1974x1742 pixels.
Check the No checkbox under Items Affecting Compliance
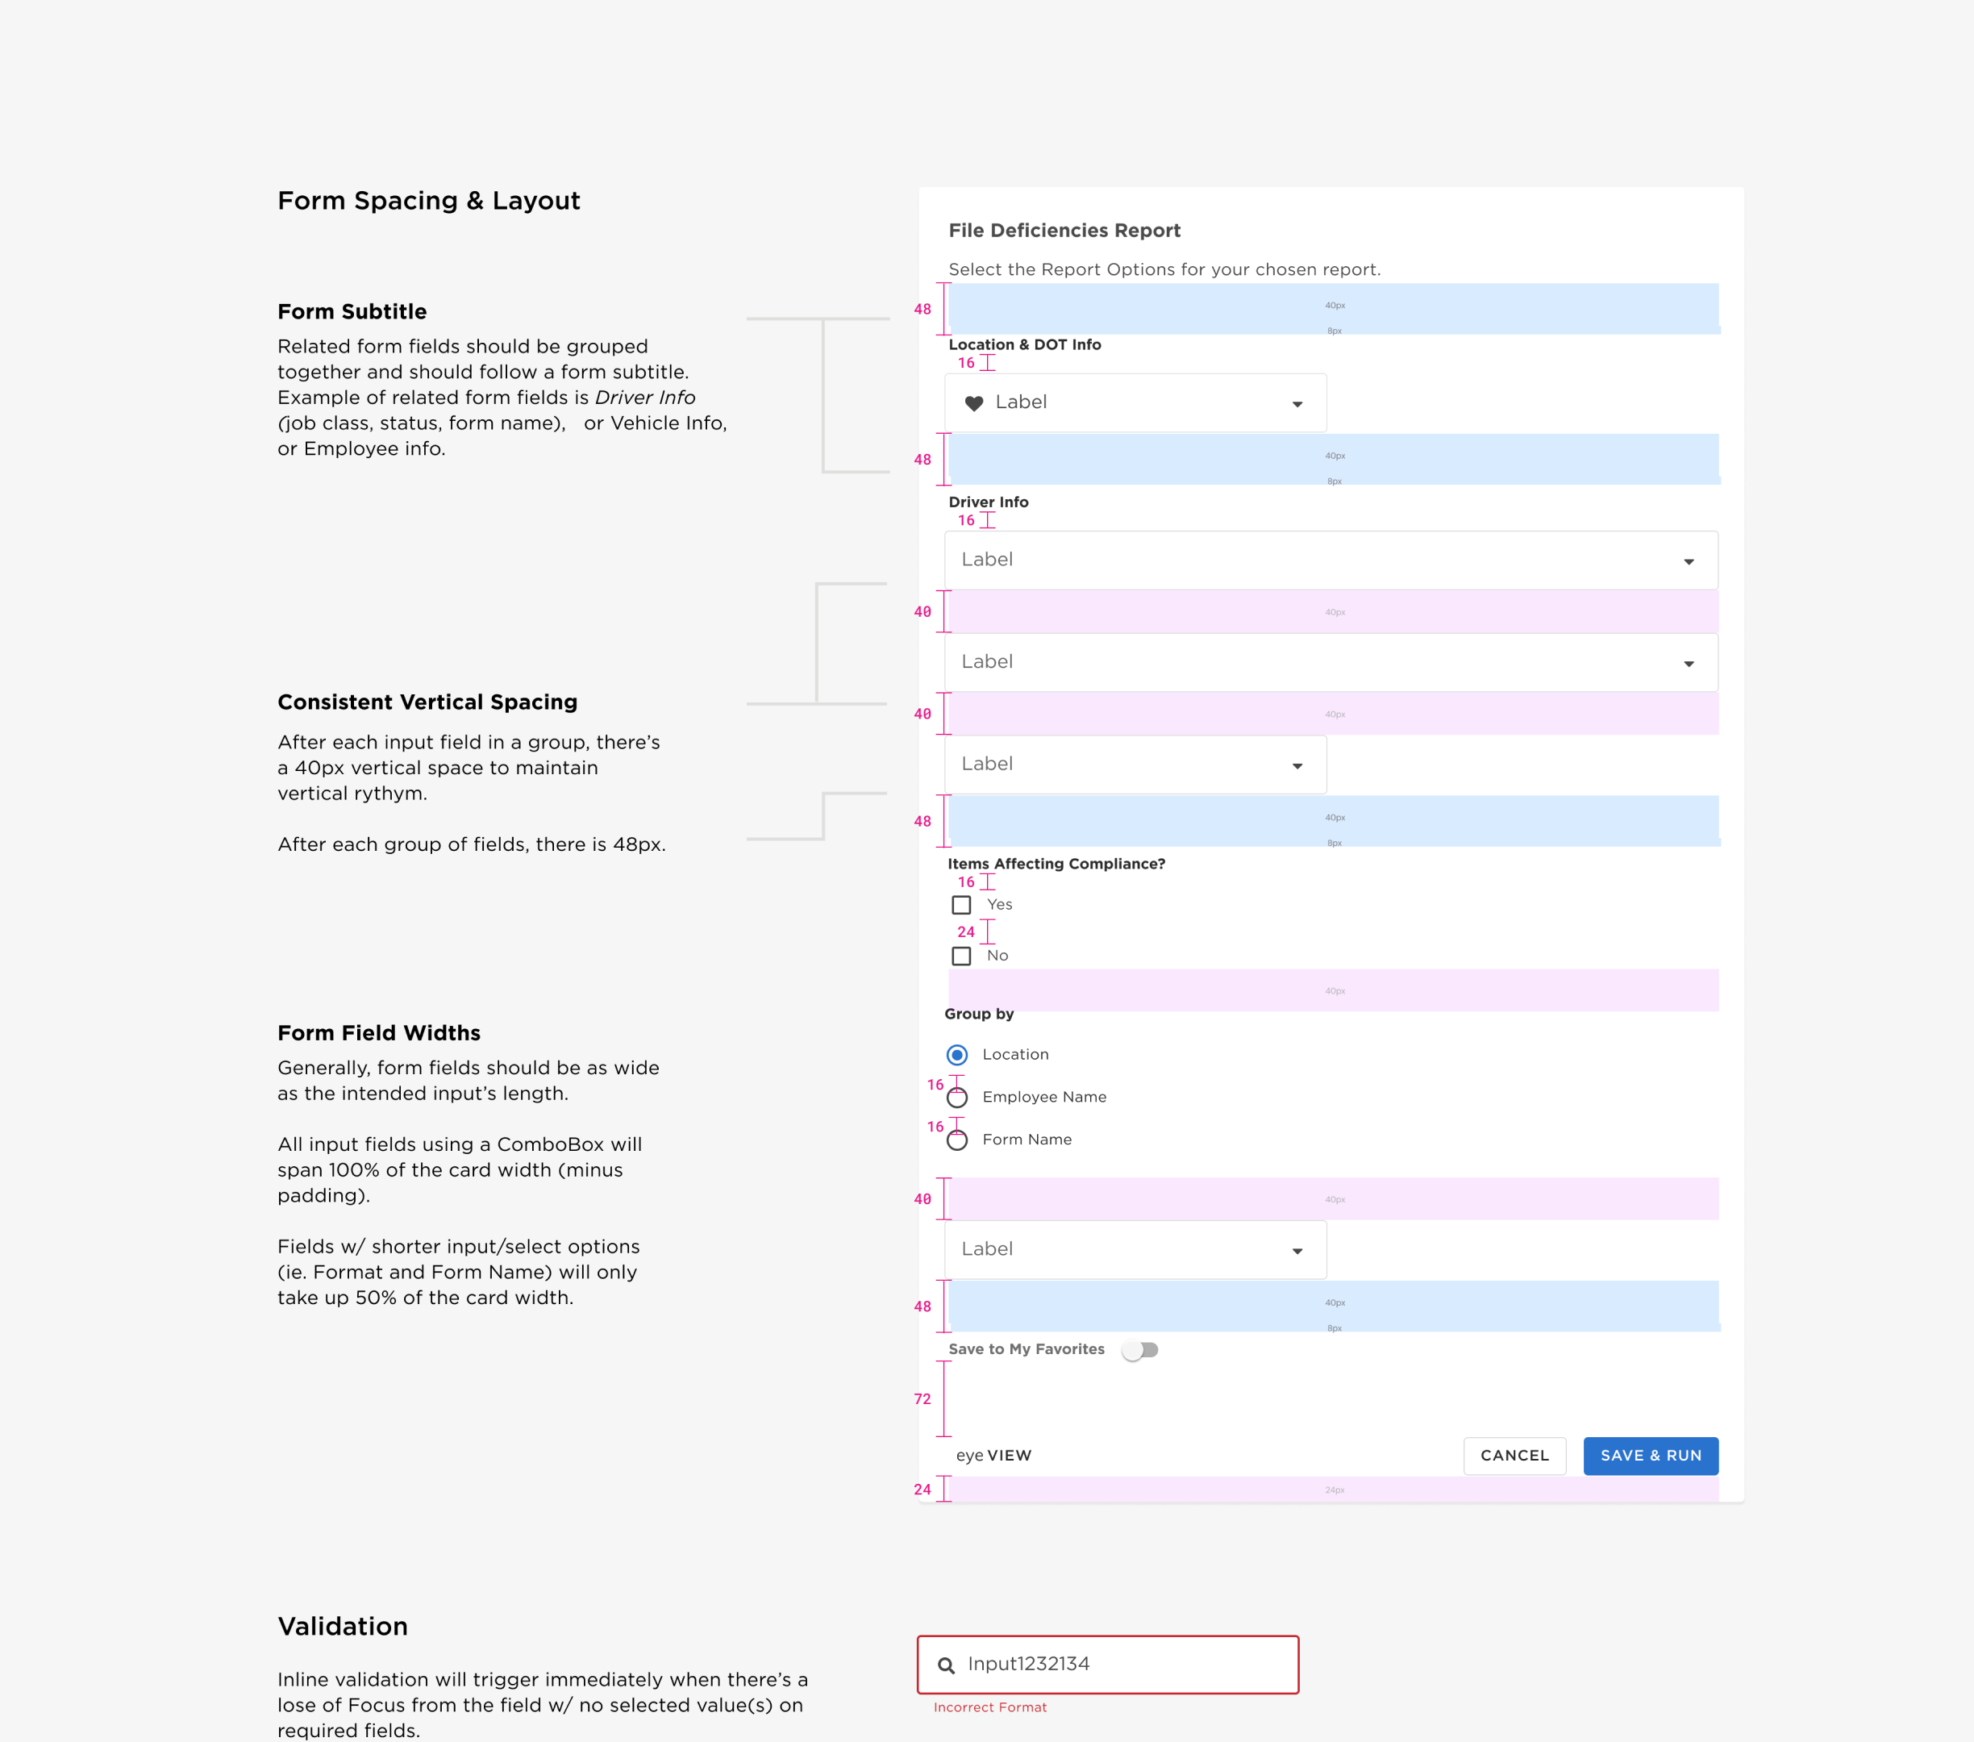(962, 955)
